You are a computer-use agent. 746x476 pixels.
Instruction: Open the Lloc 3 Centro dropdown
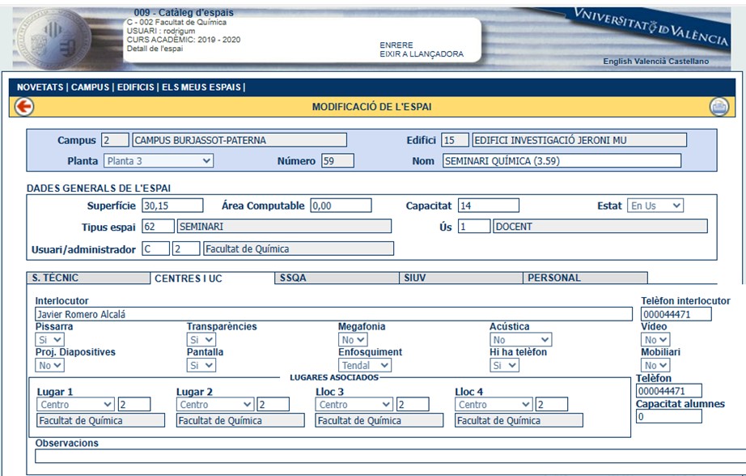pyautogui.click(x=354, y=405)
